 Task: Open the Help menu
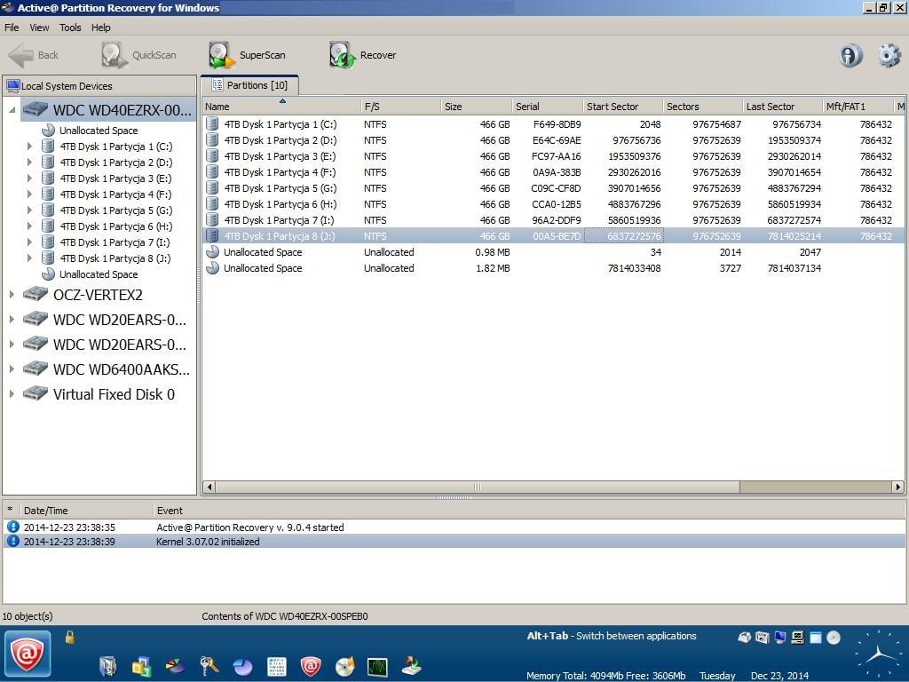tap(101, 28)
